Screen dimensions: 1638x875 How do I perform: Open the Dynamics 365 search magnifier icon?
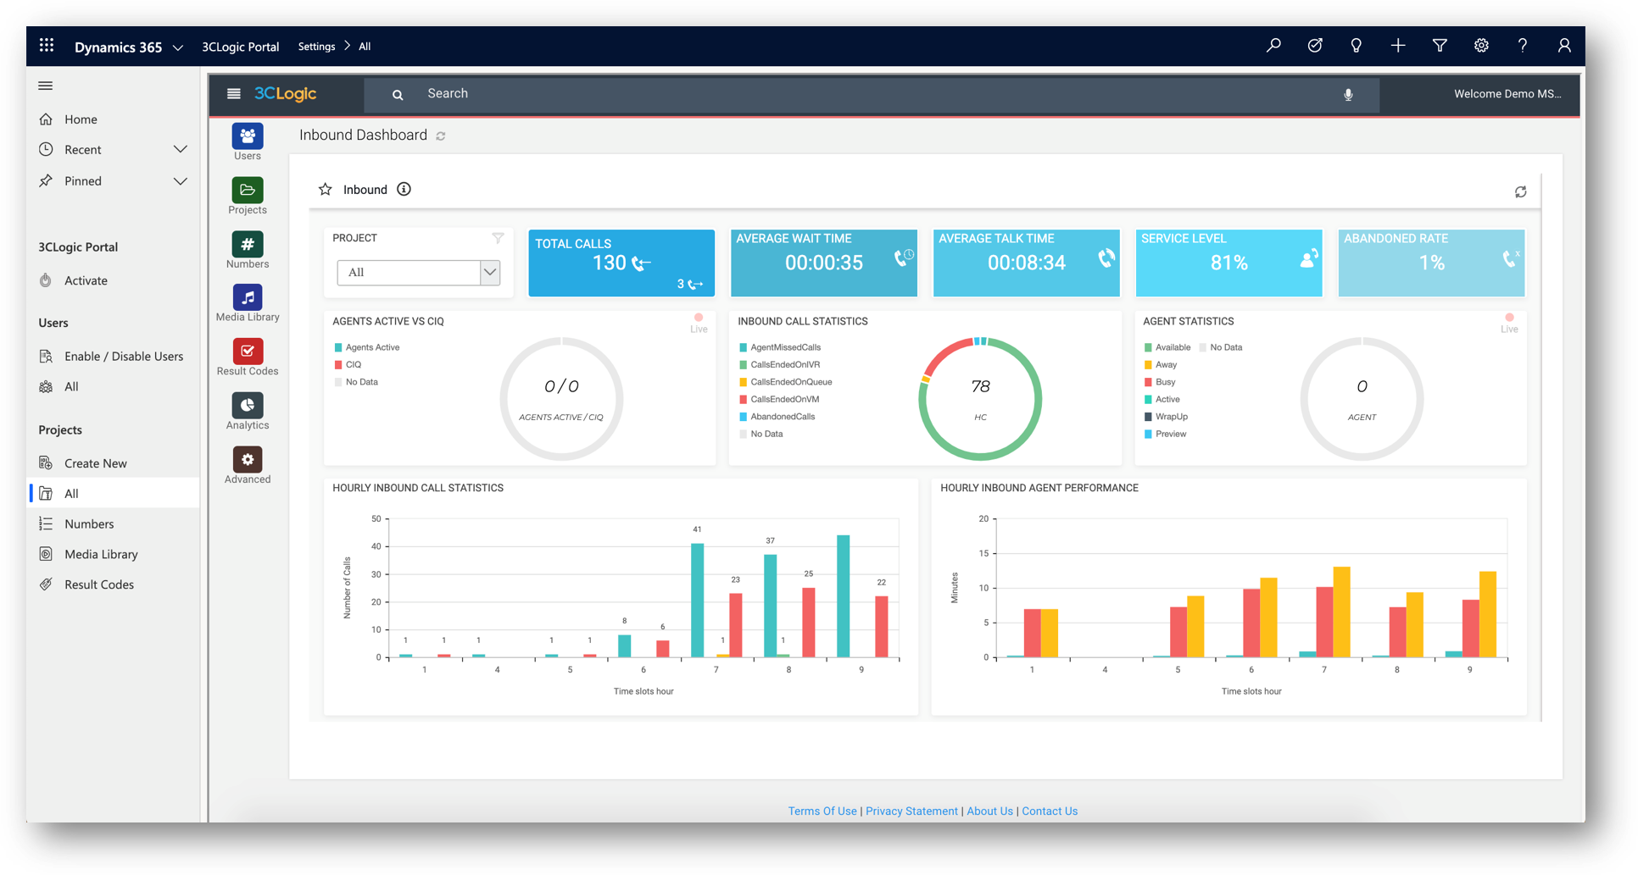point(1273,46)
